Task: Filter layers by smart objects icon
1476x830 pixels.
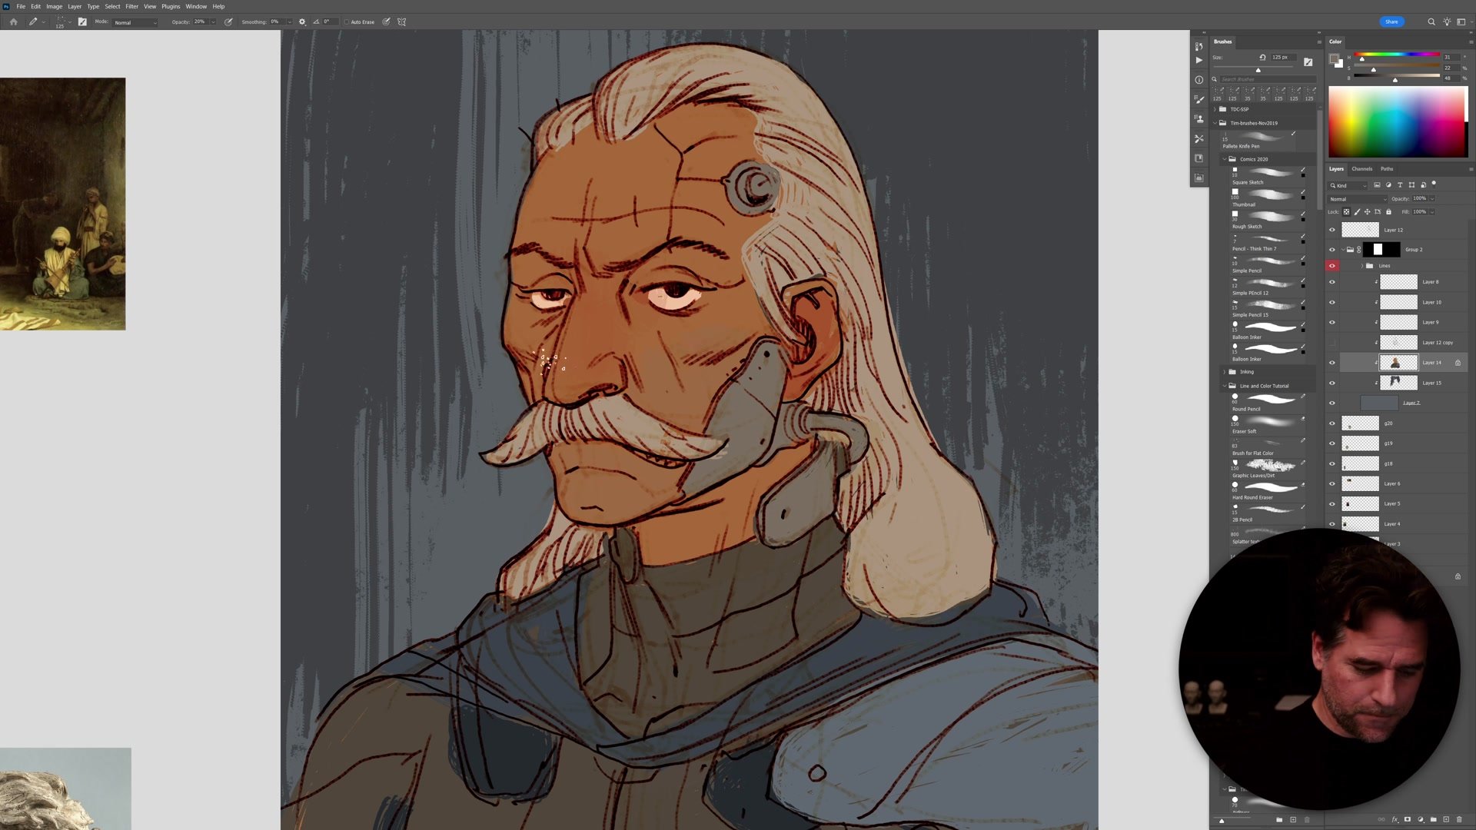Action: pos(1423,185)
